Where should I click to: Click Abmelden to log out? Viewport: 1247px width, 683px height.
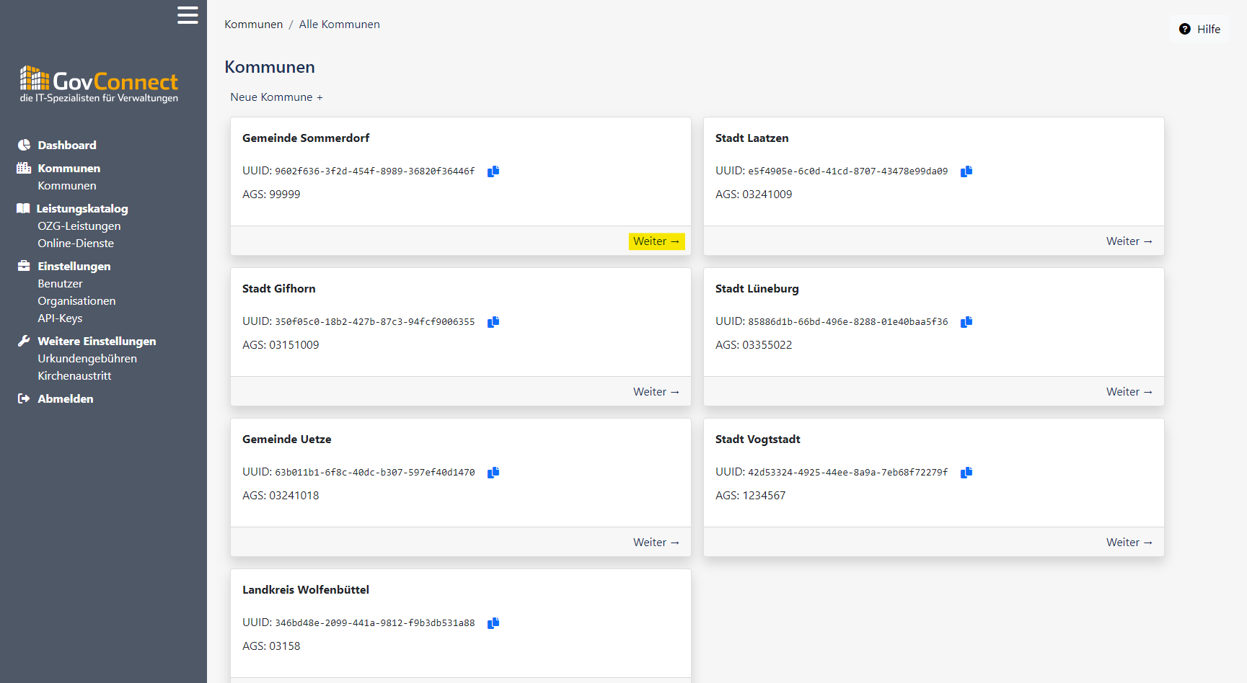[x=66, y=398]
